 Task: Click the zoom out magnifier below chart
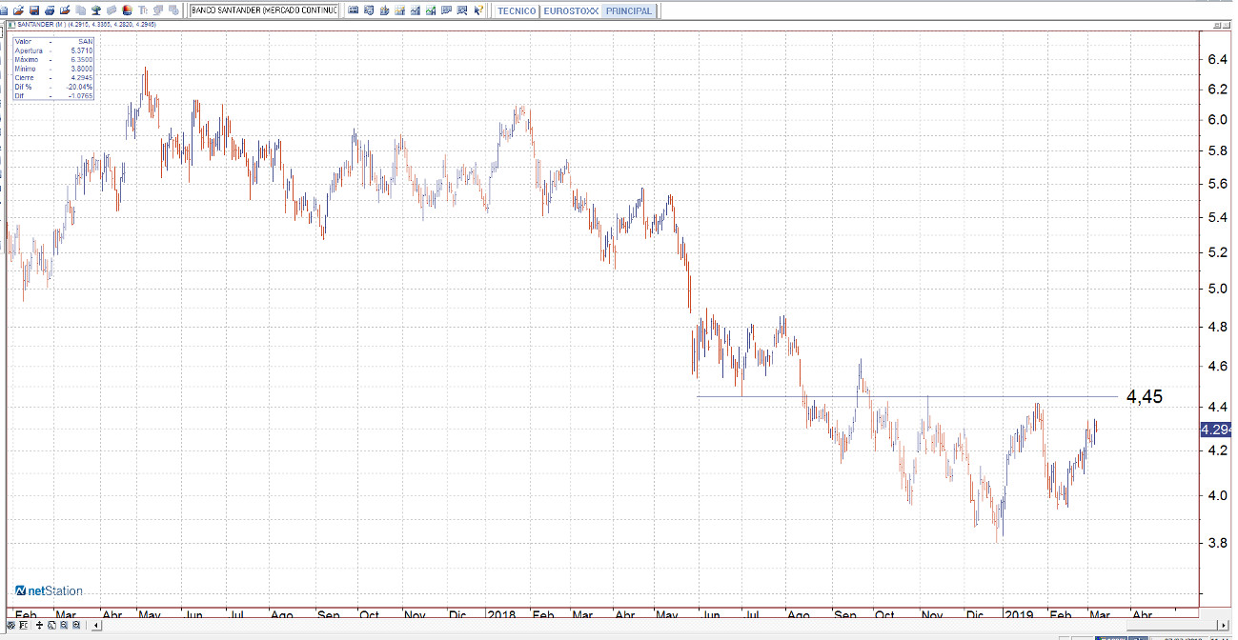(x=64, y=625)
